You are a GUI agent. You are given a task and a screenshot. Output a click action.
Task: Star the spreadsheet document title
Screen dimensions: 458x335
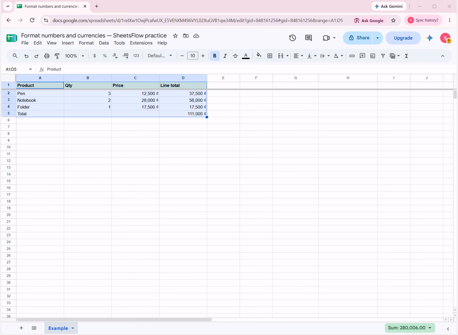click(175, 36)
